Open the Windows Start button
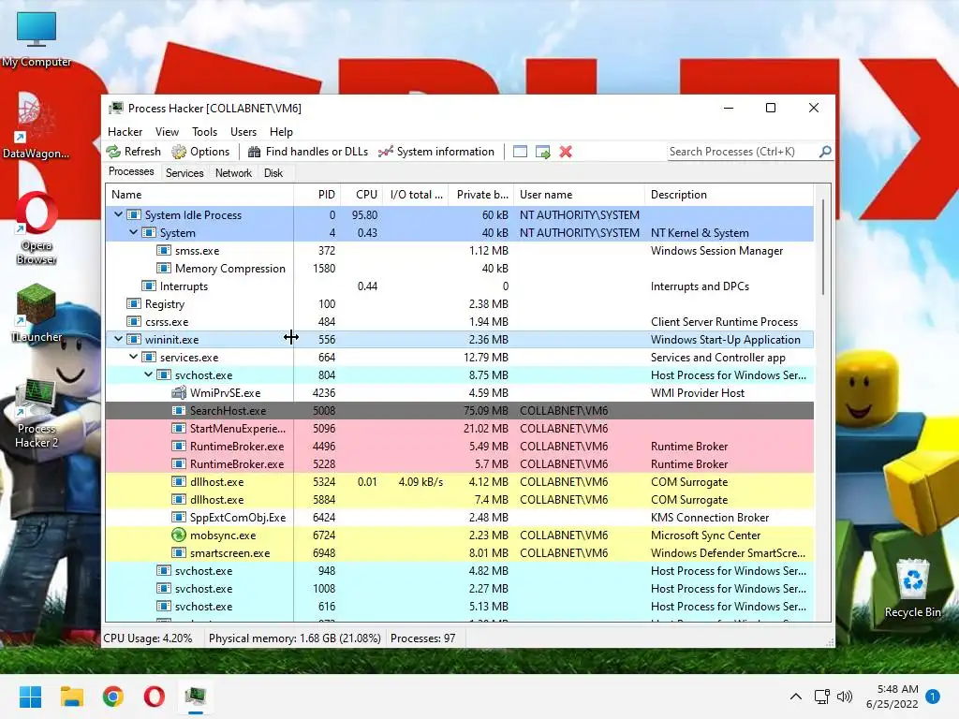The image size is (959, 719). (31, 697)
